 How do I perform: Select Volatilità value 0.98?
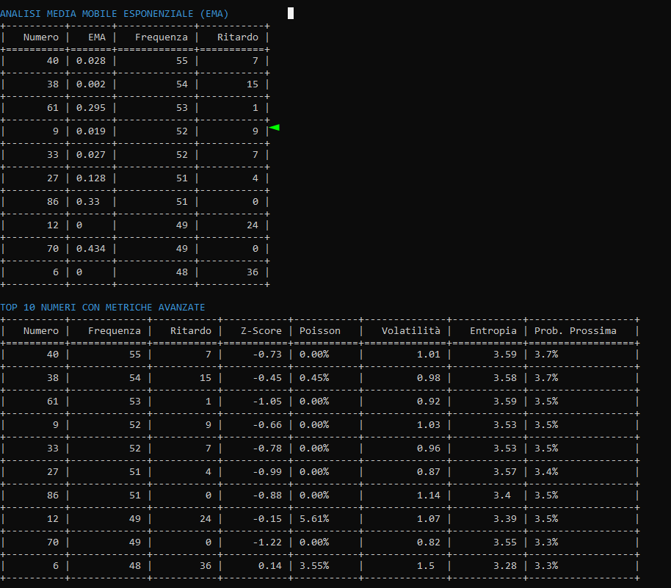(x=428, y=378)
